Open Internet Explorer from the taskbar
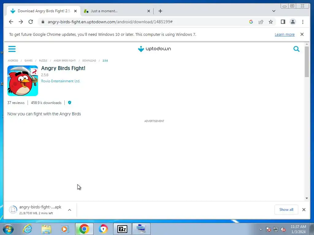 [27, 229]
